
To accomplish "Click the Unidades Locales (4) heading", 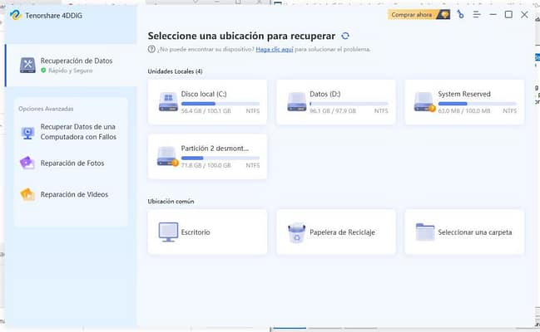I will pos(175,71).
